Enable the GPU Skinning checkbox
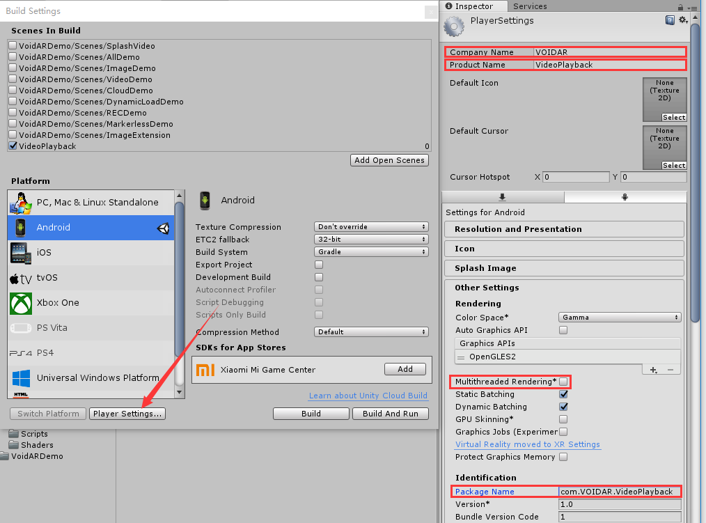This screenshot has height=523, width=706. [563, 419]
